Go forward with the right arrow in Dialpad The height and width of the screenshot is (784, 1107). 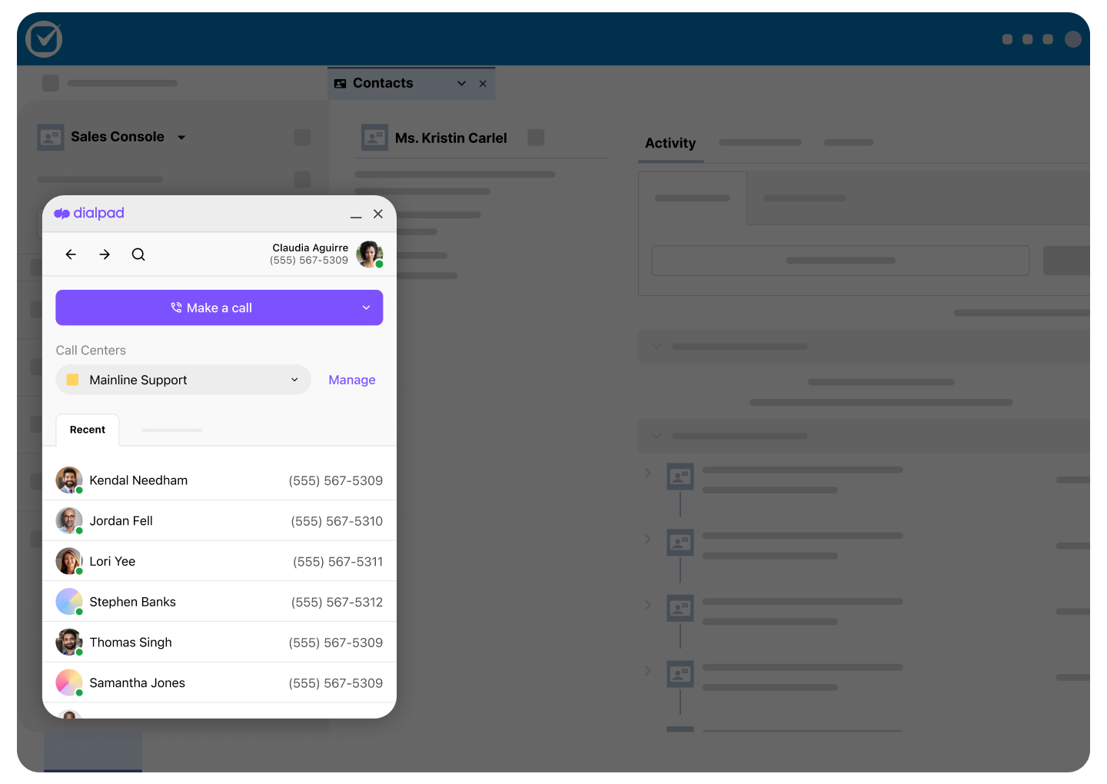click(105, 254)
